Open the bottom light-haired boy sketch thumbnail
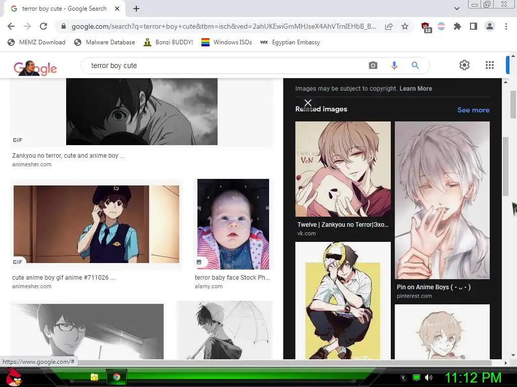 coord(442,332)
